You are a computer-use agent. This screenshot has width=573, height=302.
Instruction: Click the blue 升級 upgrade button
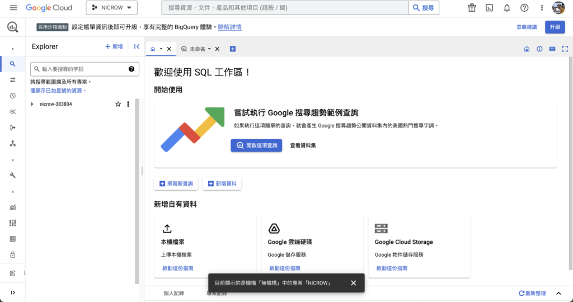click(555, 27)
